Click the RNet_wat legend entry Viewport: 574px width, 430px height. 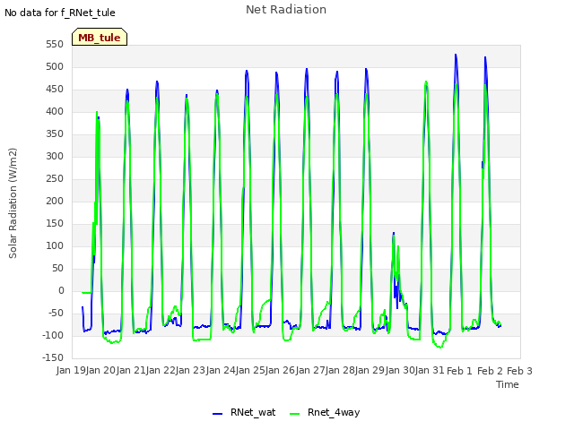[x=244, y=413]
